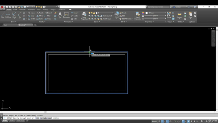This screenshot has width=218, height=123.
Task: Select the Line drawing tool
Action: [x=3, y=15]
